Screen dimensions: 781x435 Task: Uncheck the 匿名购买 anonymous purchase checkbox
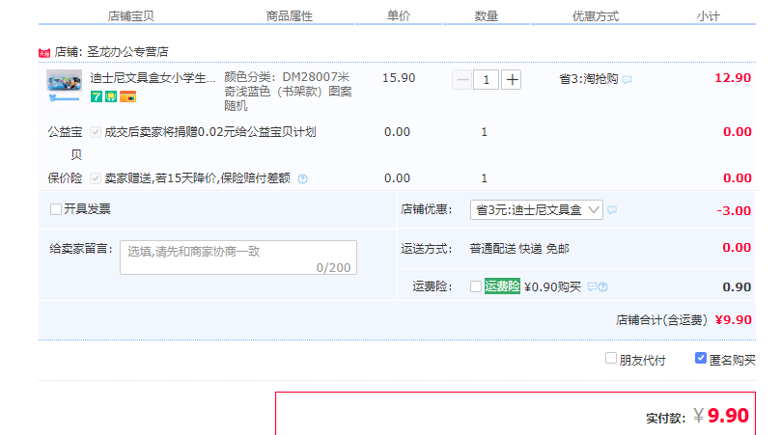pyautogui.click(x=701, y=358)
